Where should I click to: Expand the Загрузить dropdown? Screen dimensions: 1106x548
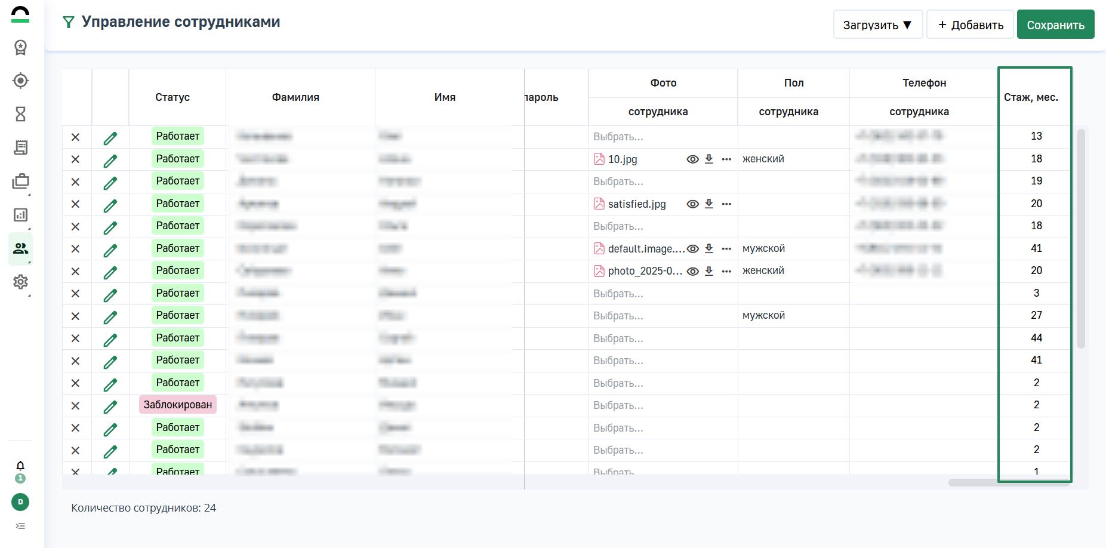click(x=877, y=25)
